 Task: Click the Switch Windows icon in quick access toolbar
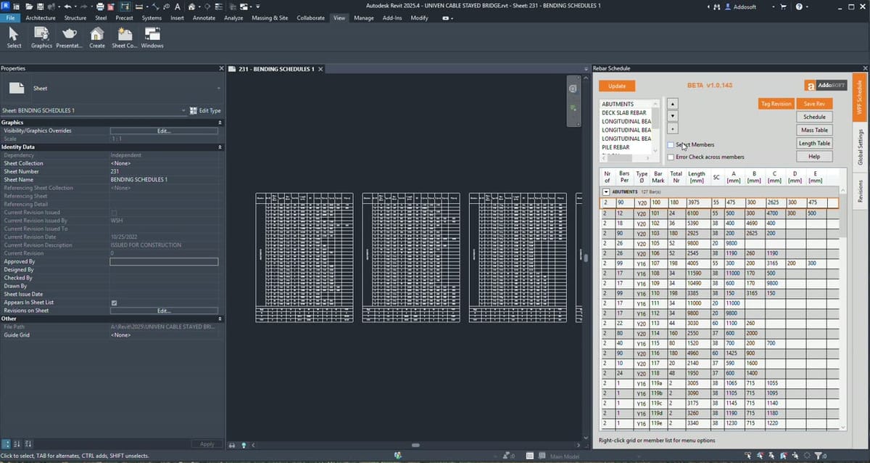click(244, 7)
